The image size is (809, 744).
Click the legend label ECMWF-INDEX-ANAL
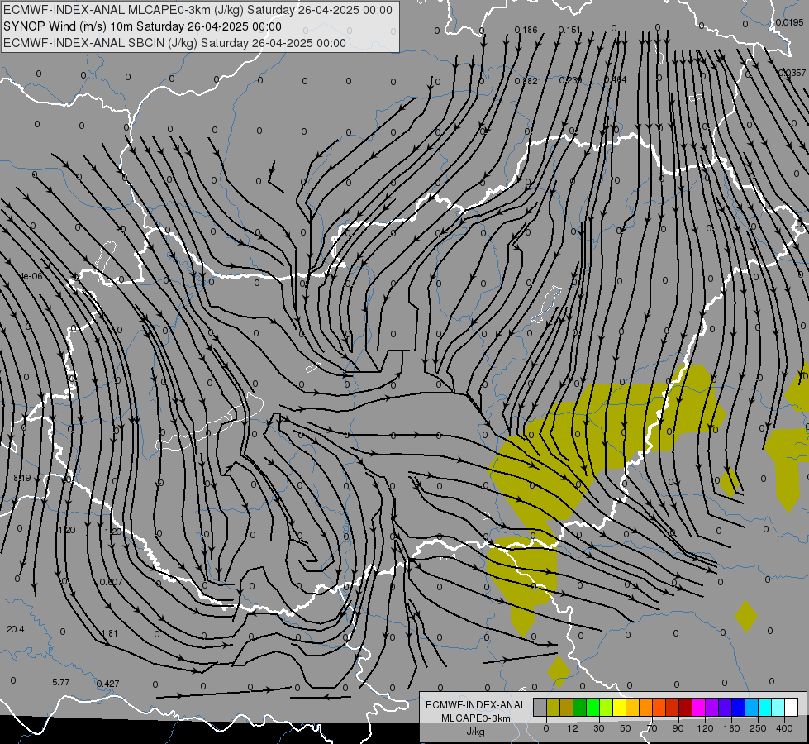pos(476,705)
